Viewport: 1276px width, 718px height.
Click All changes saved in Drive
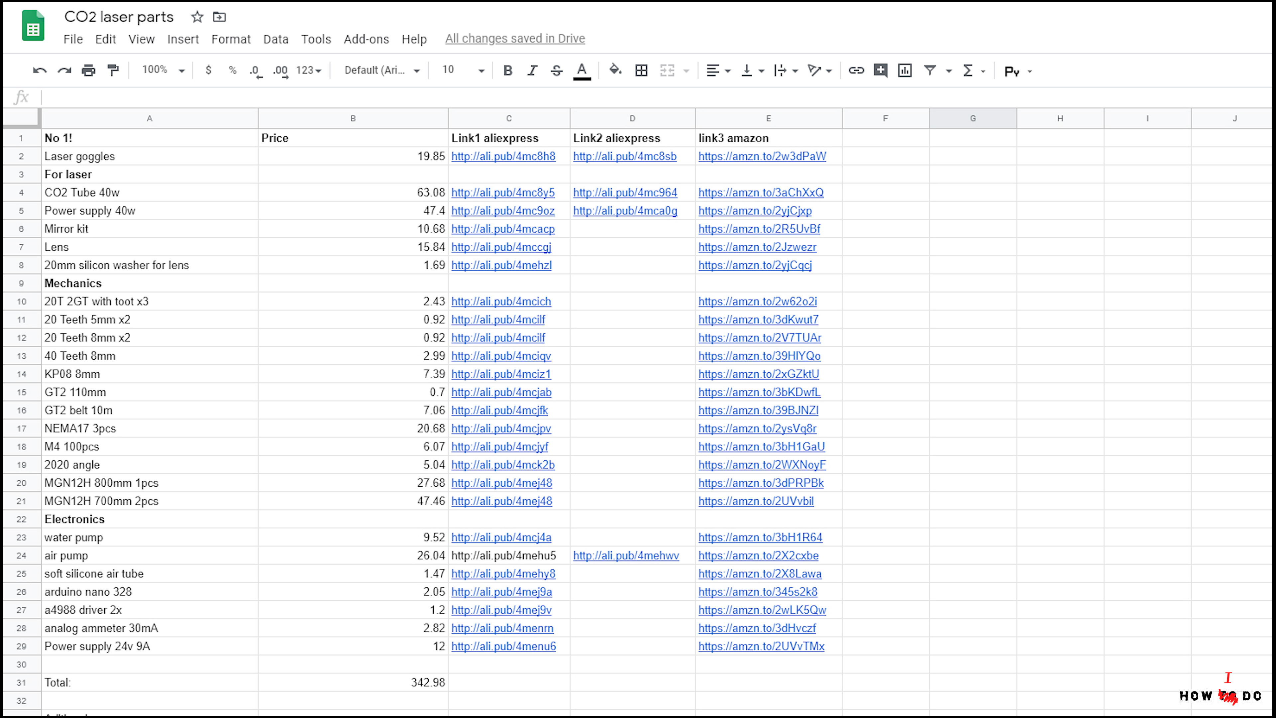pos(515,39)
